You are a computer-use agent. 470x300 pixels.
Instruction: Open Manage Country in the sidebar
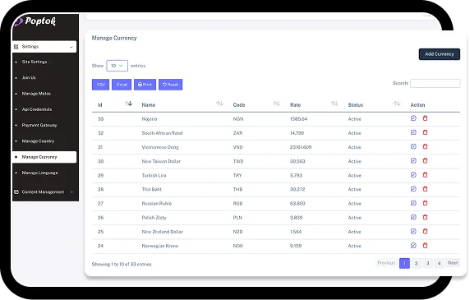(38, 141)
